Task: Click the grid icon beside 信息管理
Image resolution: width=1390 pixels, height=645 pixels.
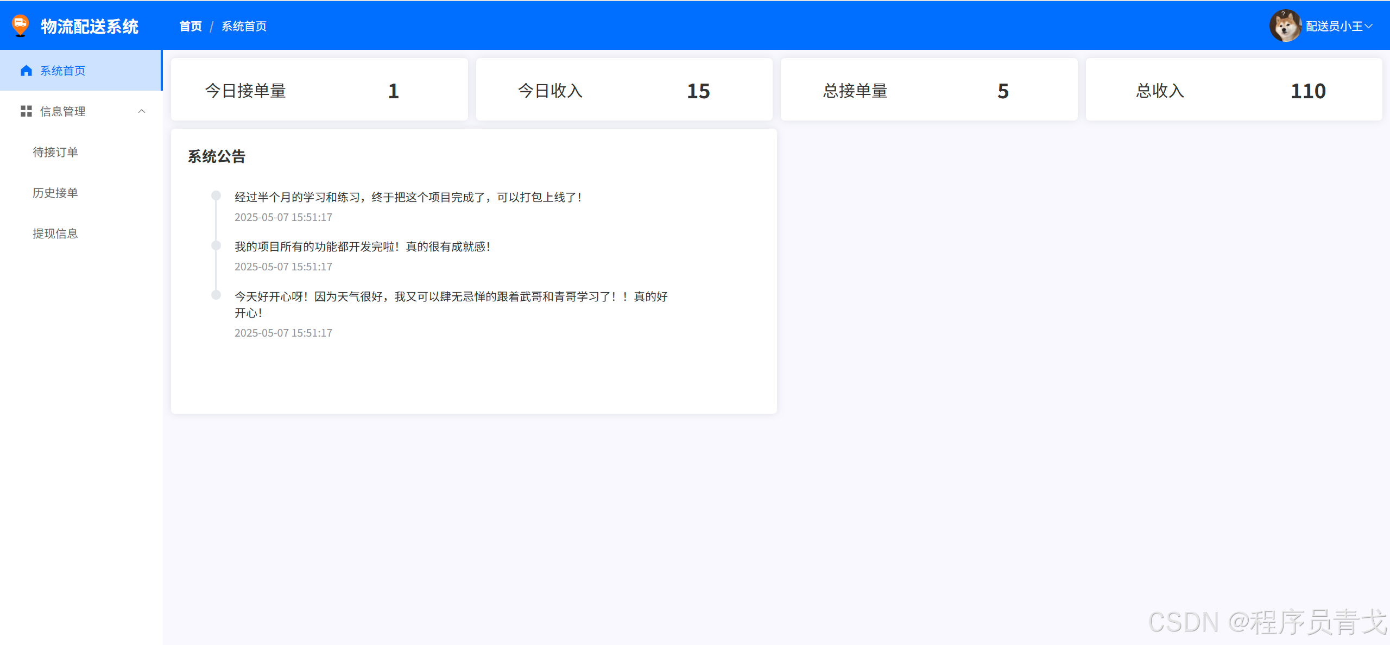Action: point(26,111)
